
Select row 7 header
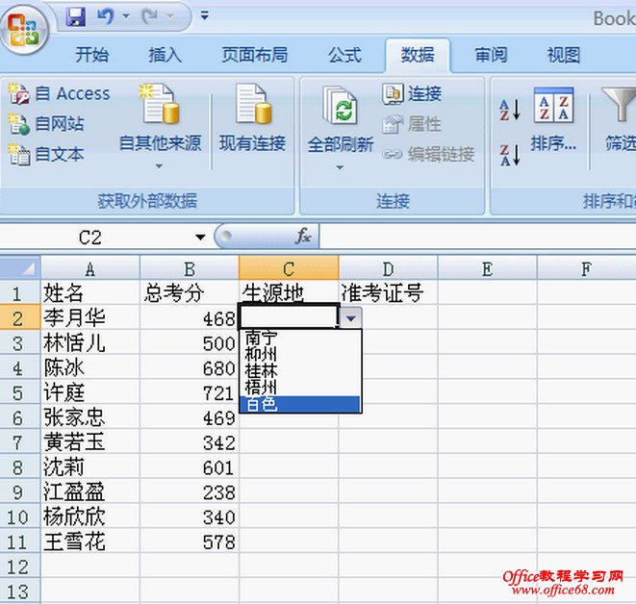pos(20,441)
